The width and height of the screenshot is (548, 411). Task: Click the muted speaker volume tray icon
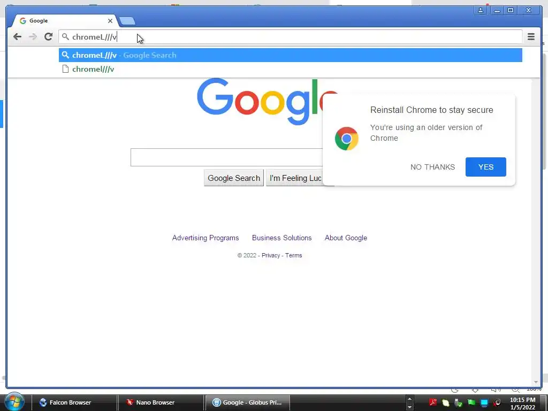pos(497,402)
